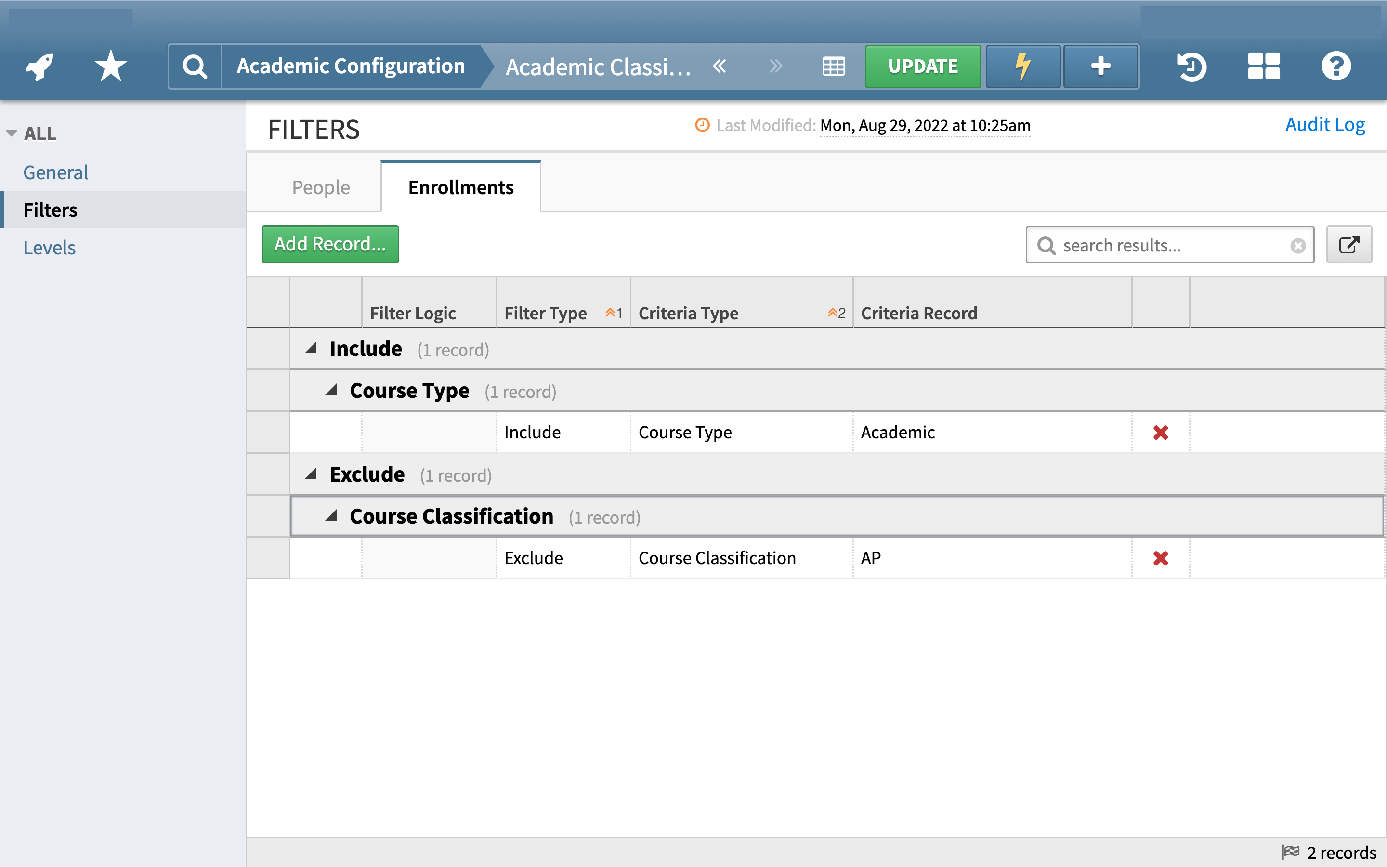Viewport: 1387px width, 867px height.
Task: Open the history icon in the top bar
Action: (1191, 66)
